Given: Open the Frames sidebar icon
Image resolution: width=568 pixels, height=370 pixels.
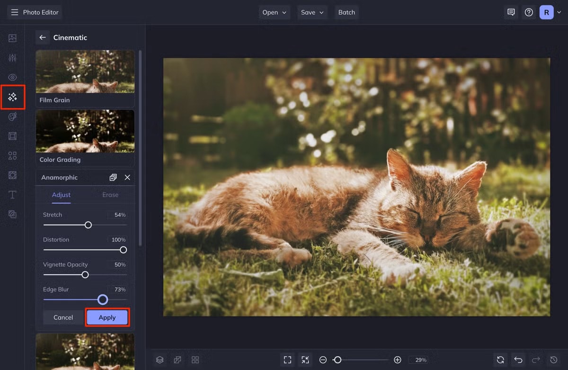Looking at the screenshot, I should coord(12,136).
